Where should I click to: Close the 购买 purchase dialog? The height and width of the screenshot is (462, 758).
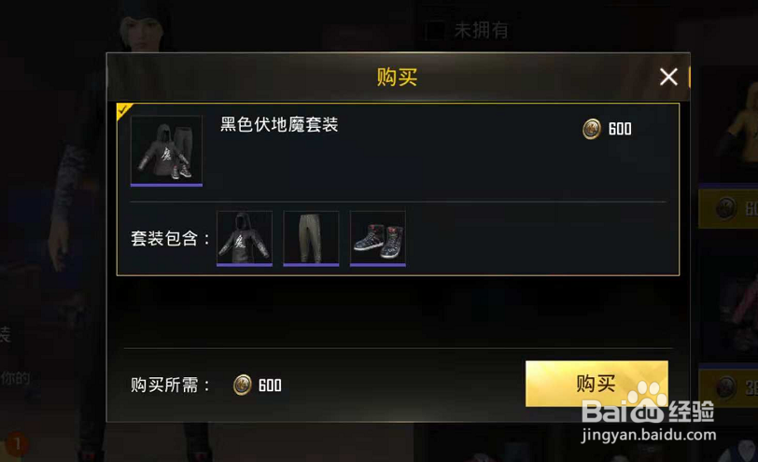click(668, 77)
